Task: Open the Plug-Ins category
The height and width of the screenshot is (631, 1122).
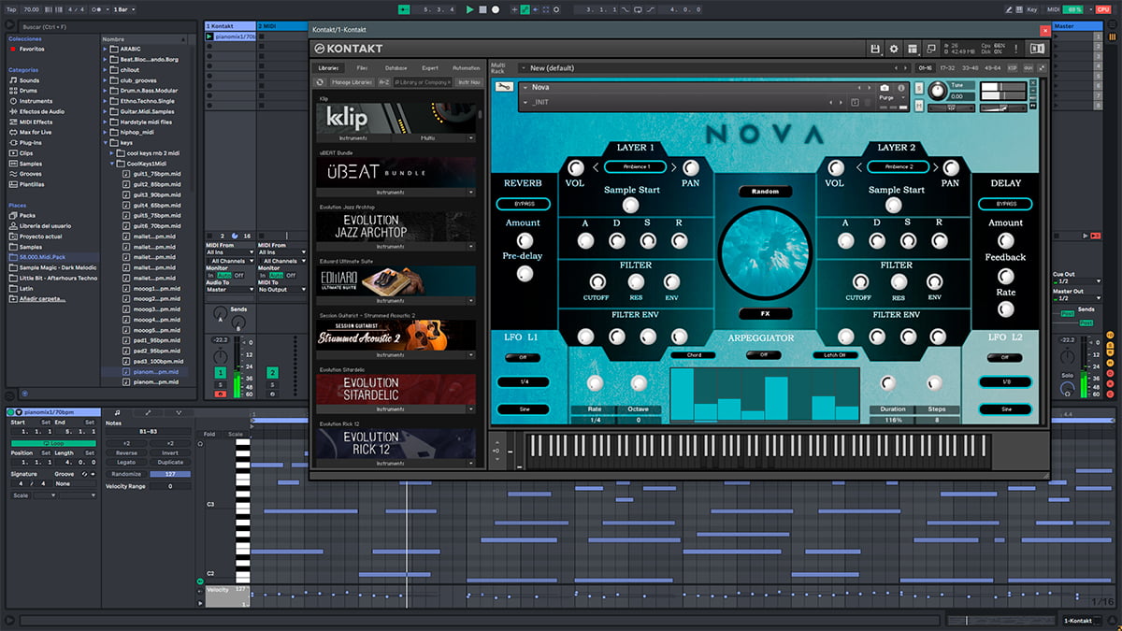Action: (30, 142)
